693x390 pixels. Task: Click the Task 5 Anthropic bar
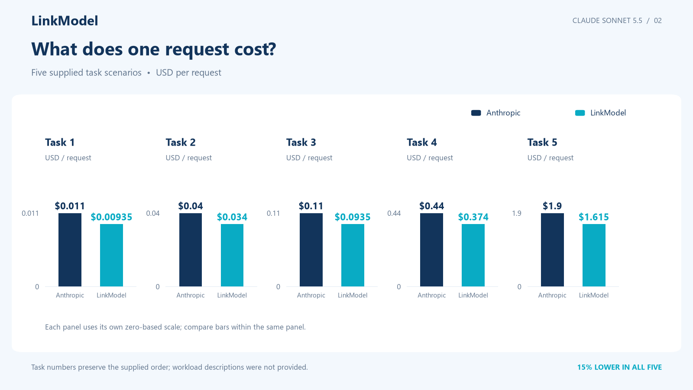pyautogui.click(x=552, y=250)
